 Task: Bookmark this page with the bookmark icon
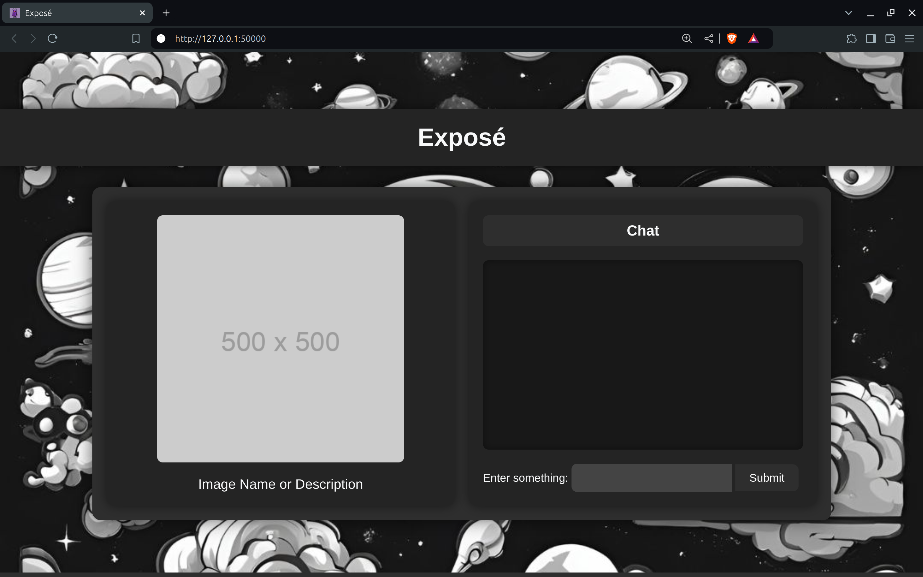[136, 39]
